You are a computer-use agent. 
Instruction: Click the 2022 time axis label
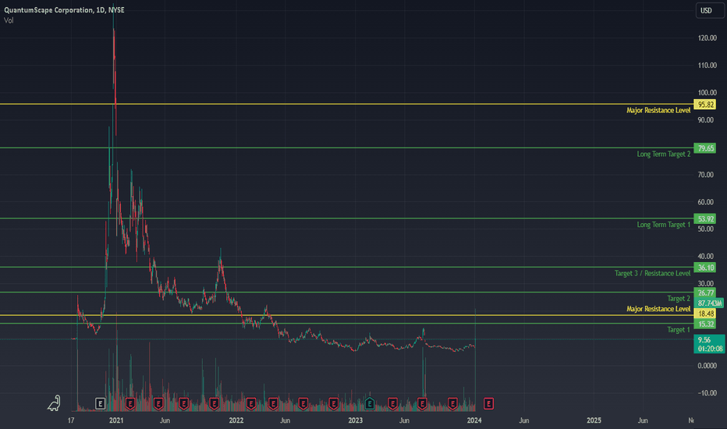tap(236, 420)
